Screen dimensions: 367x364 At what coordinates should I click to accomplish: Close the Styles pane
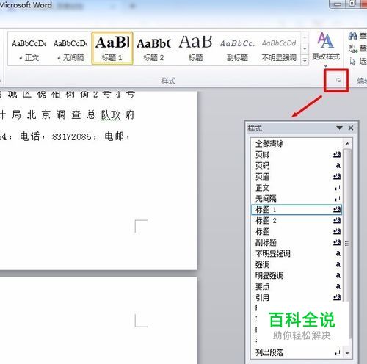[x=351, y=128]
